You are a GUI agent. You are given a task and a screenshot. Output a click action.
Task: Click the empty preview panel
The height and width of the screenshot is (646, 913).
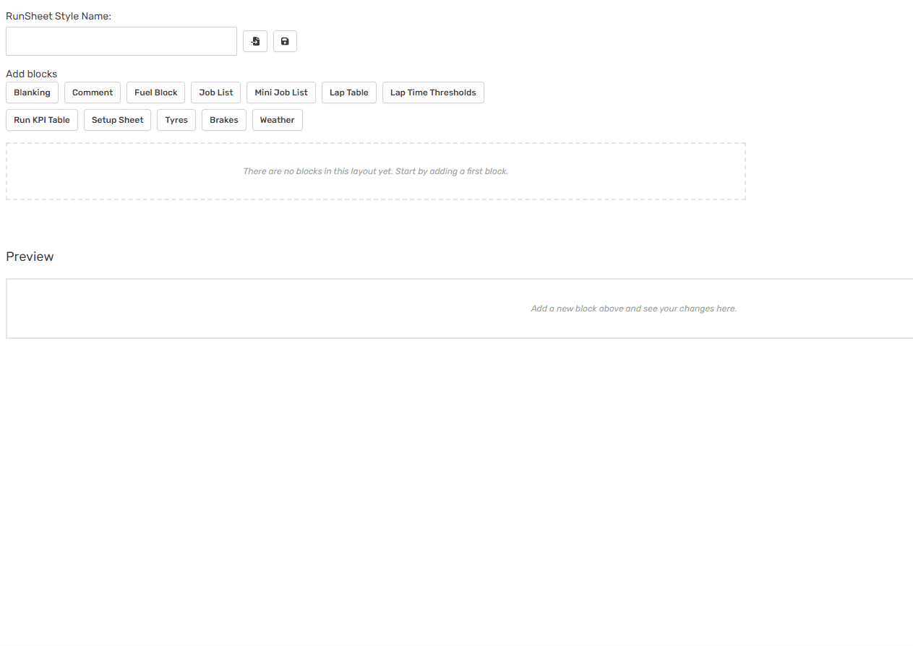[x=460, y=309]
